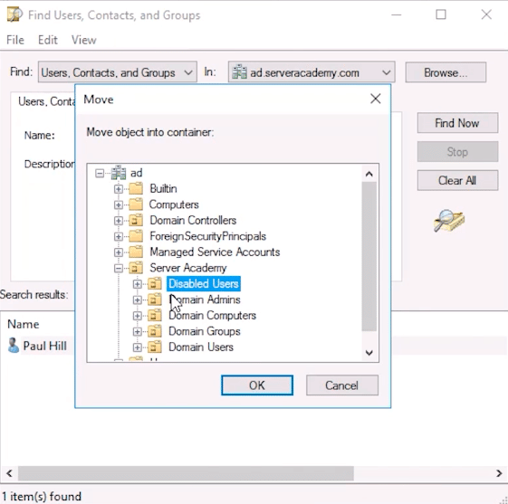Screen dimensions: 508x504
Task: Click the Find window title bar icon
Action: point(14,14)
